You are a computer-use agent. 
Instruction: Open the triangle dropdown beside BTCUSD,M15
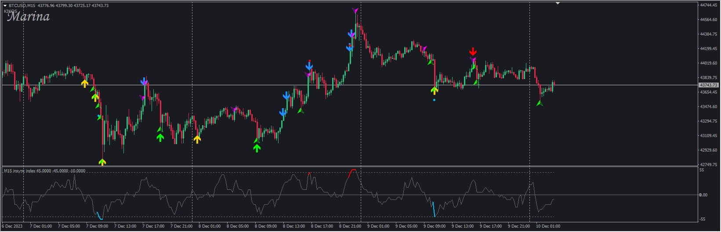[5, 6]
